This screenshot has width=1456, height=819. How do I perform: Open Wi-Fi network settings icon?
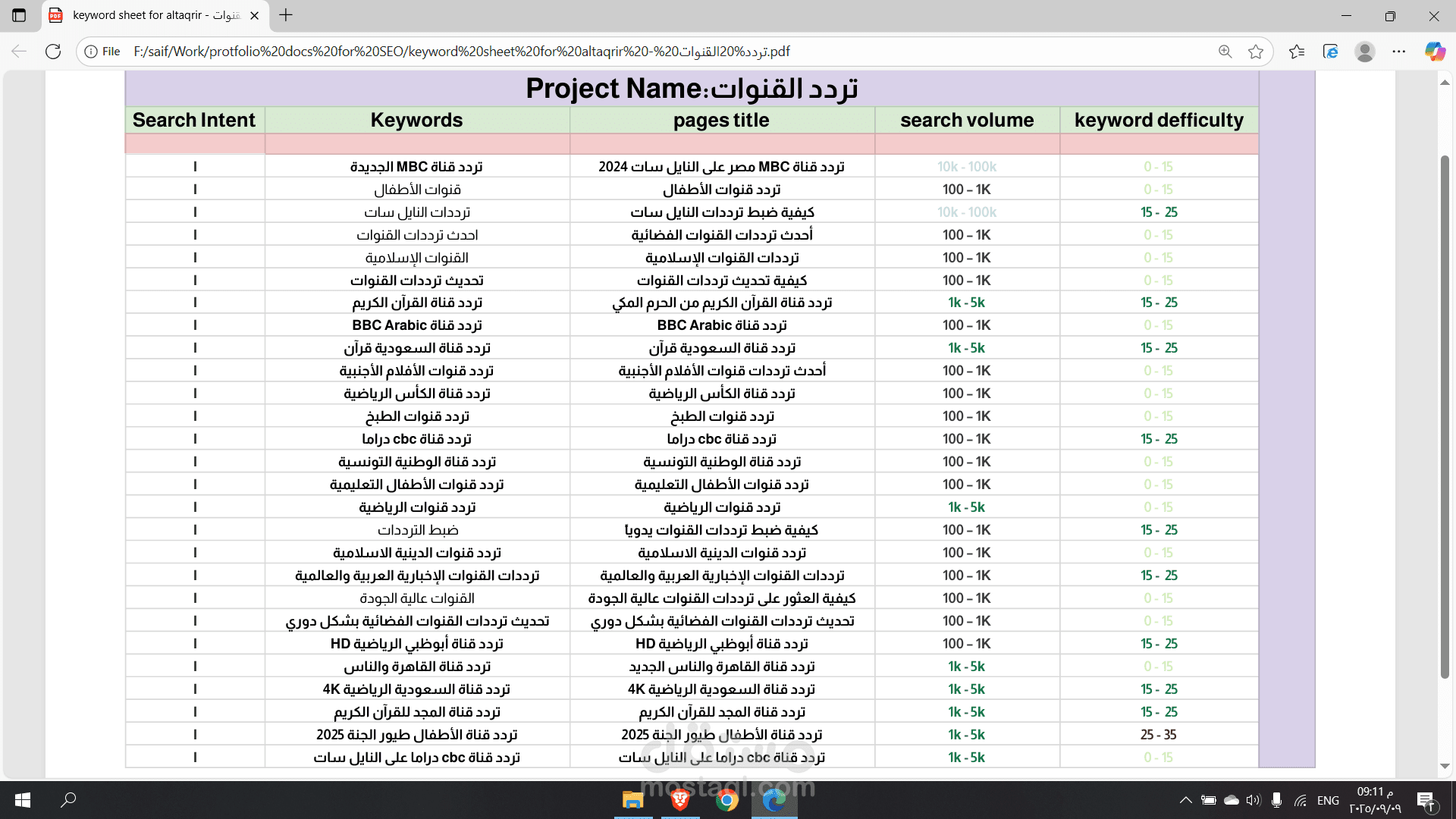click(x=1301, y=800)
